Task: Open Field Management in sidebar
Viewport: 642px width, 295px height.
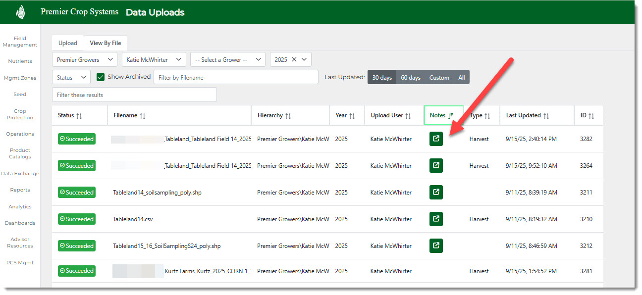Action: [20, 42]
